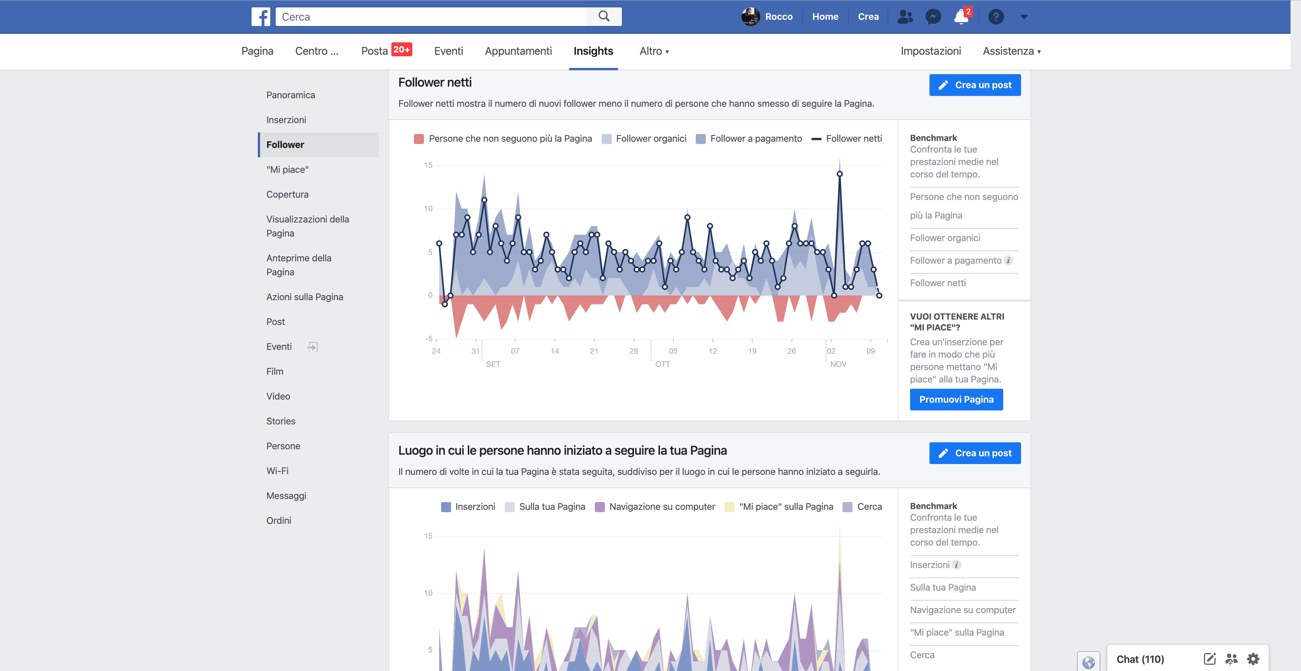The width and height of the screenshot is (1301, 671).
Task: Open the notifications bell icon
Action: click(x=961, y=17)
